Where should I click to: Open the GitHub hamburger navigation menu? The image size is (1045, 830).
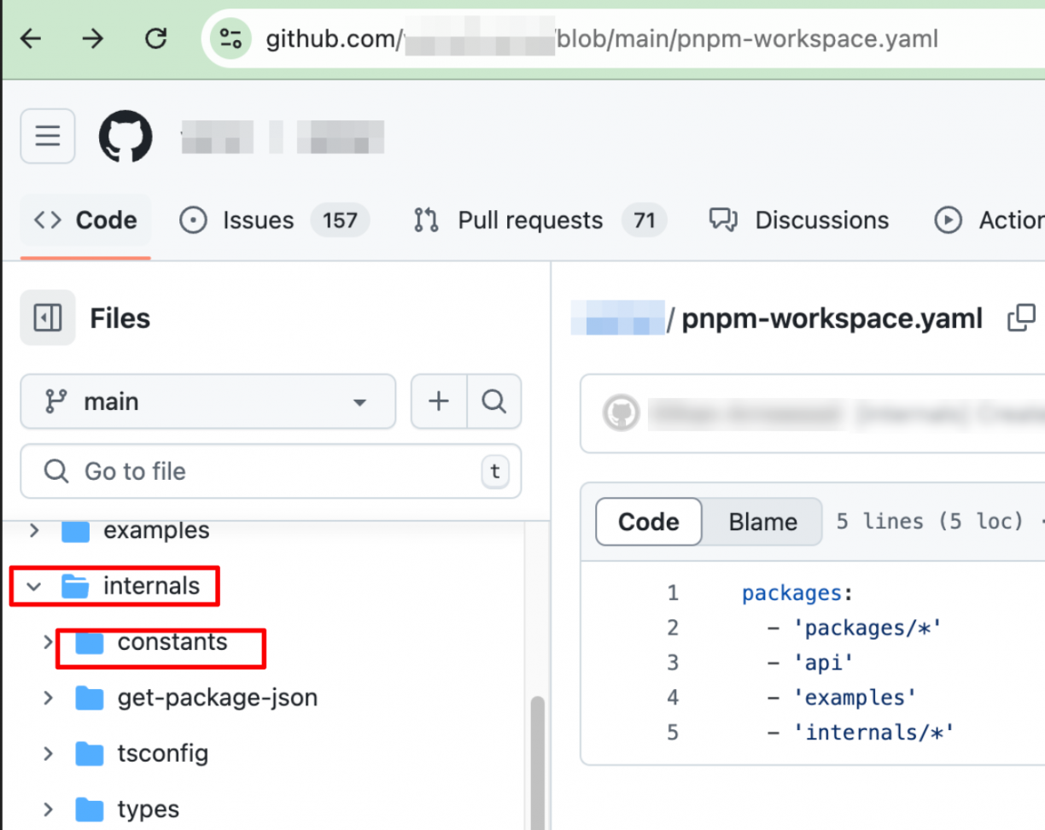48,136
